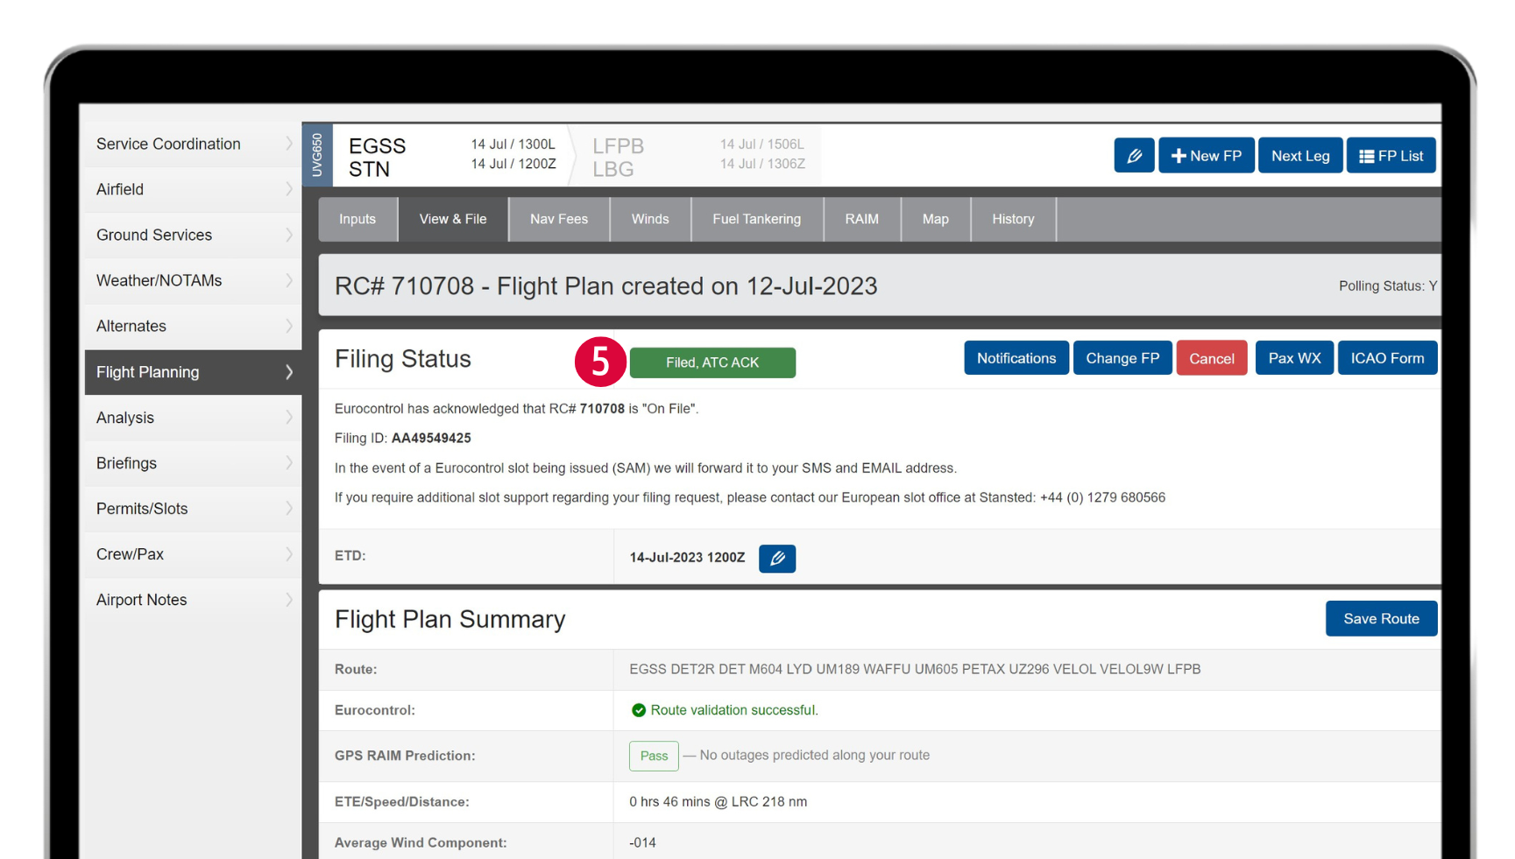Expand the Service Coordination sidebar chevron
Screen dimensions: 1515x859
pyautogui.click(x=288, y=144)
